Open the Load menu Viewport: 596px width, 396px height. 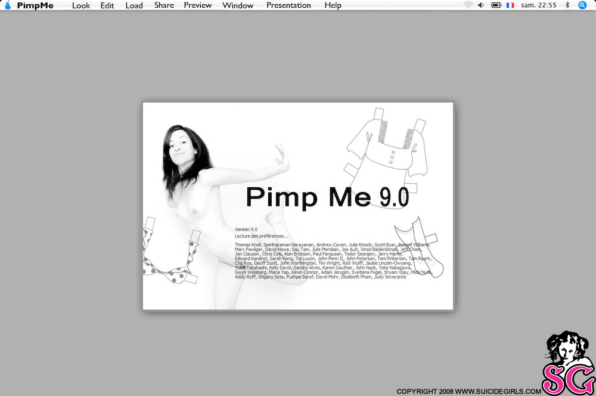(134, 5)
